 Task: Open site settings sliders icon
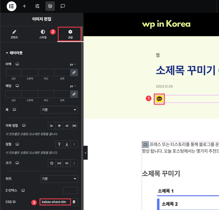point(37,6)
